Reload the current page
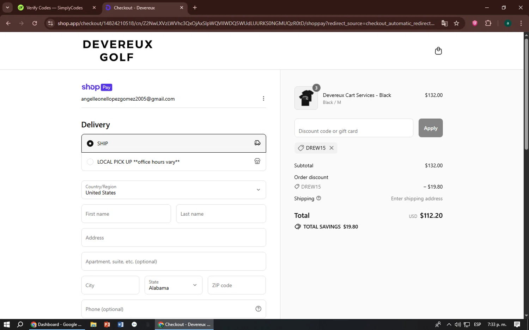529x330 pixels. coord(35,23)
